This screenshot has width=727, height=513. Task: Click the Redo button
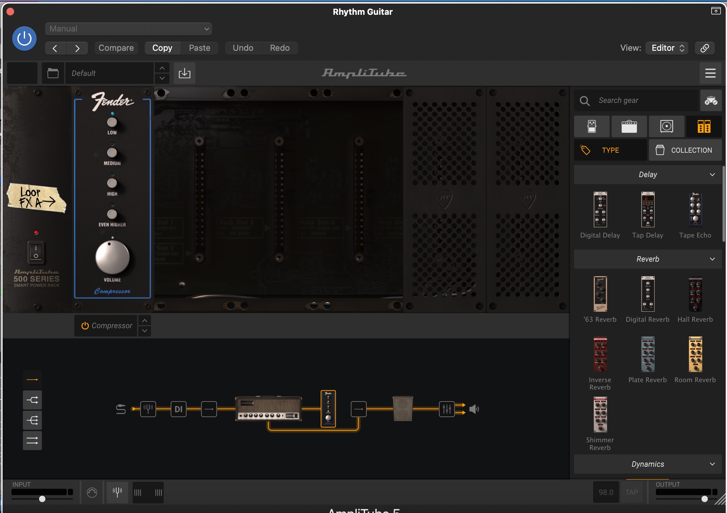pos(280,48)
